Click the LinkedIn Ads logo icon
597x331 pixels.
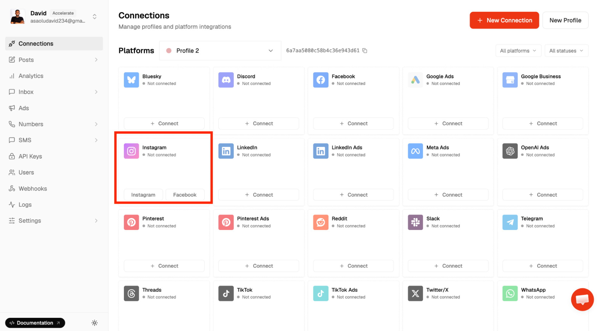pos(321,151)
